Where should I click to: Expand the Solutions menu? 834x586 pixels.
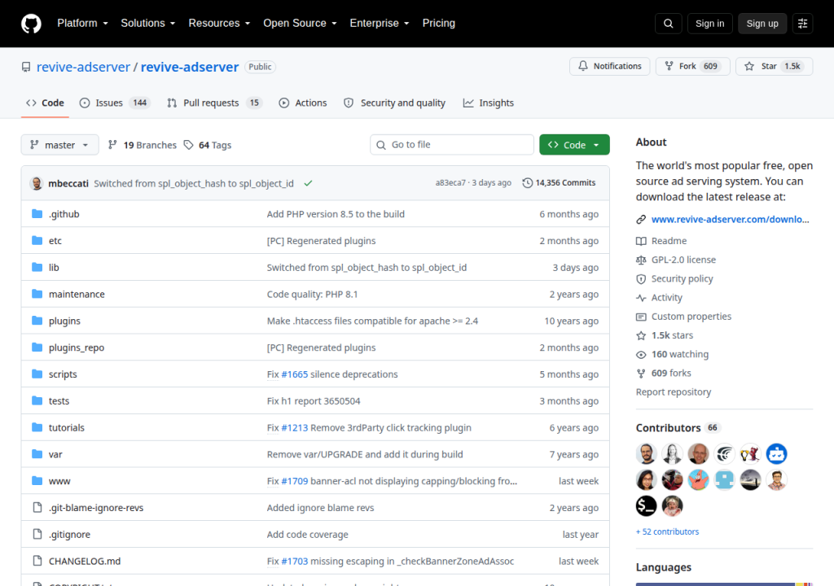coord(148,24)
